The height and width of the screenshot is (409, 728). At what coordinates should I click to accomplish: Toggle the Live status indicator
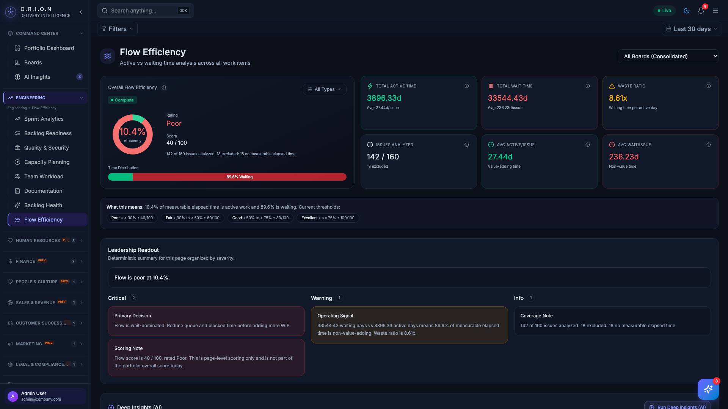coord(664,11)
